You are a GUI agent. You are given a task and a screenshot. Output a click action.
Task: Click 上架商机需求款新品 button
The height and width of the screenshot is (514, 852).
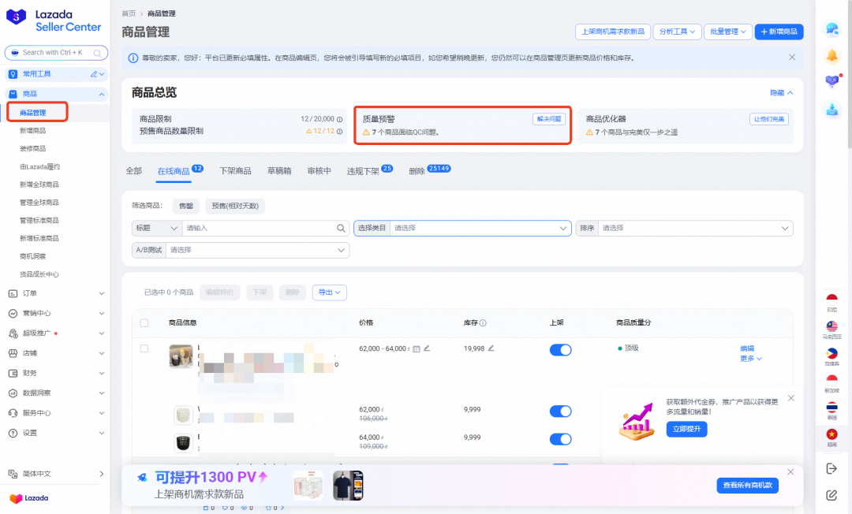point(613,32)
